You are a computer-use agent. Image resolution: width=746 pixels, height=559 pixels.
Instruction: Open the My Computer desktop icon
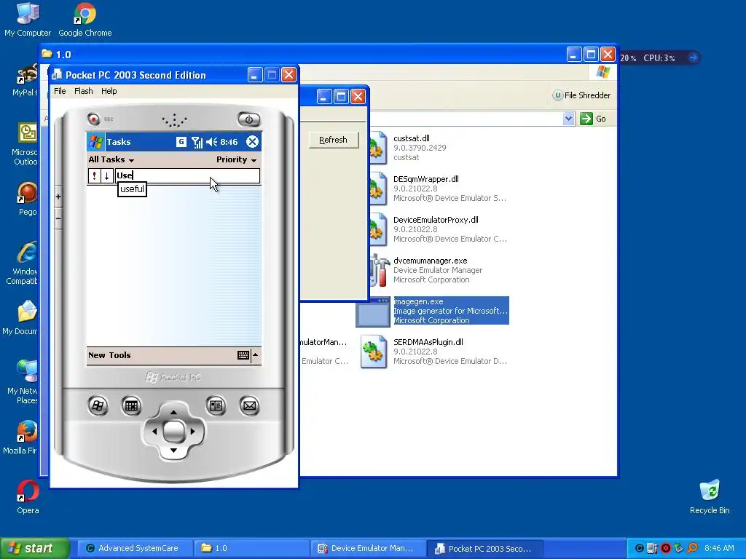(x=28, y=20)
